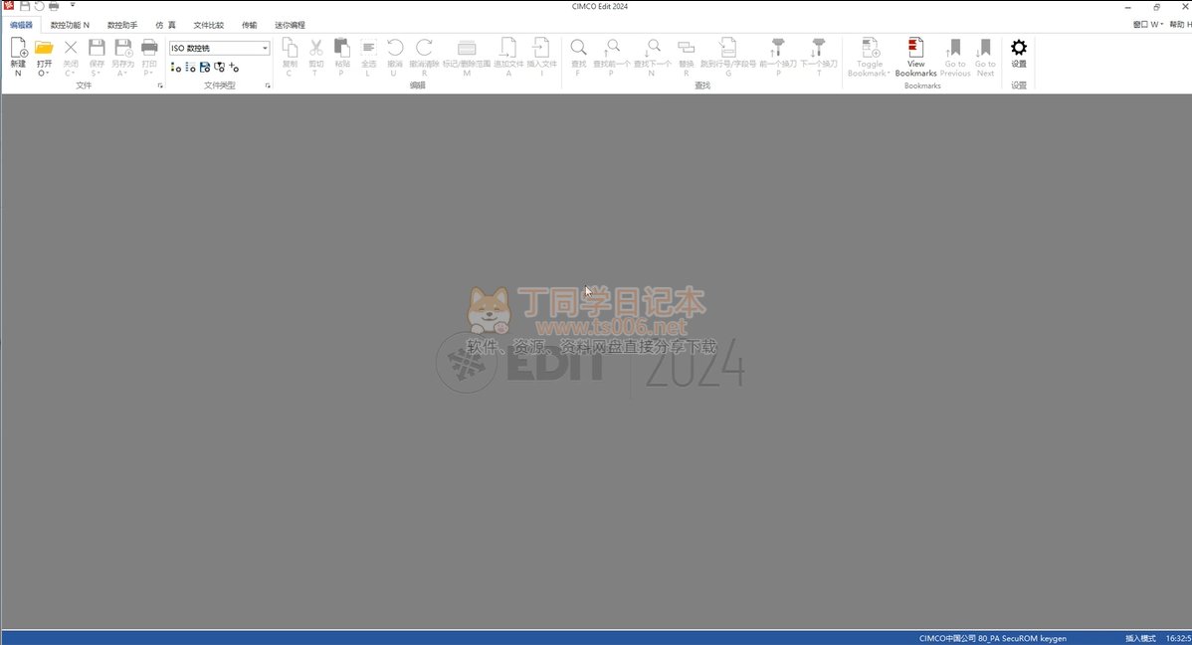
Task: Switch to the 数控助手 tab
Action: point(122,25)
